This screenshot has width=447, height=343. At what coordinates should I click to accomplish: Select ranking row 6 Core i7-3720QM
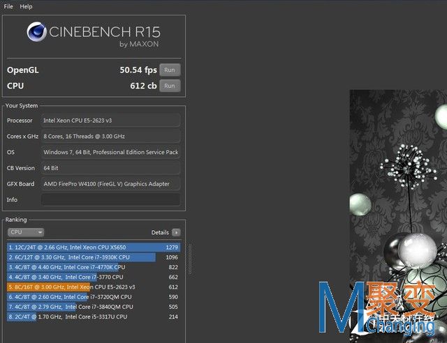[x=94, y=297]
